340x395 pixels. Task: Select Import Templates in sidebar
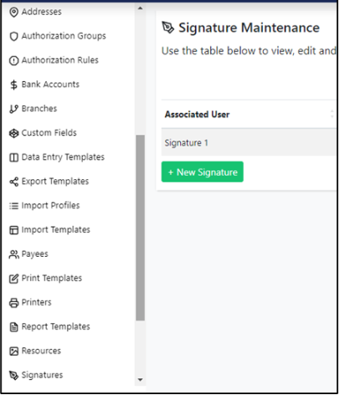(56, 230)
